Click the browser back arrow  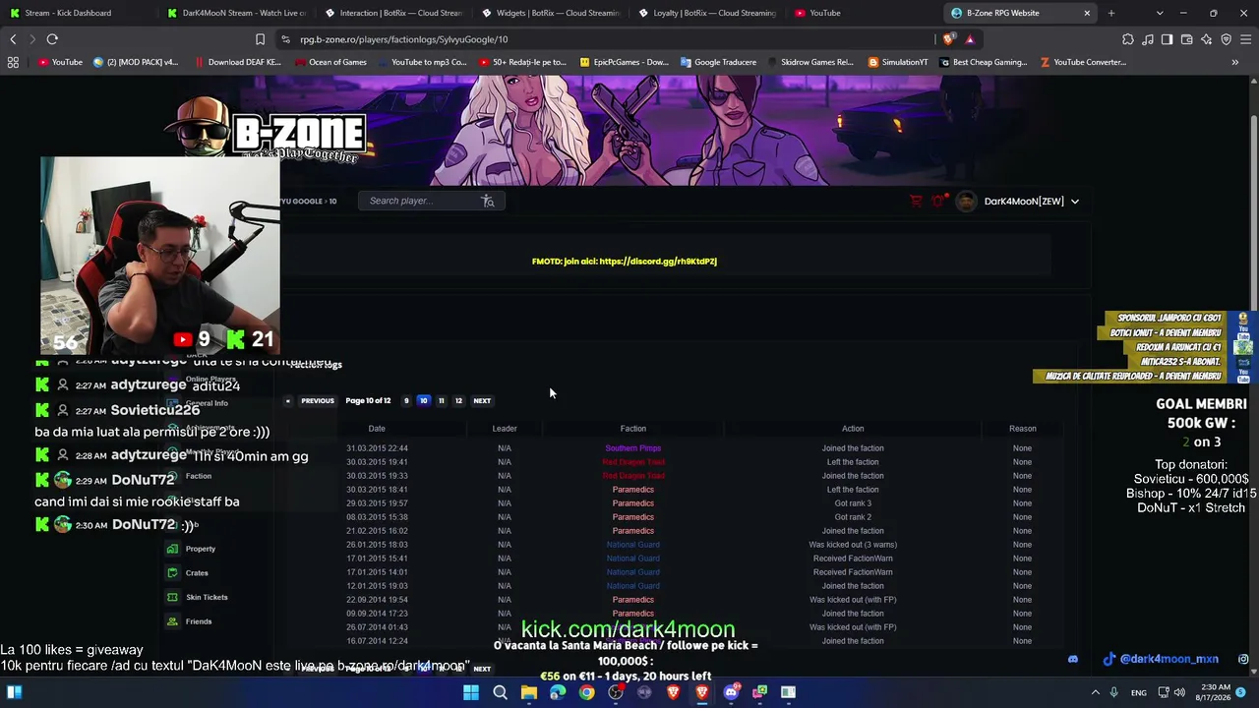[x=13, y=39]
